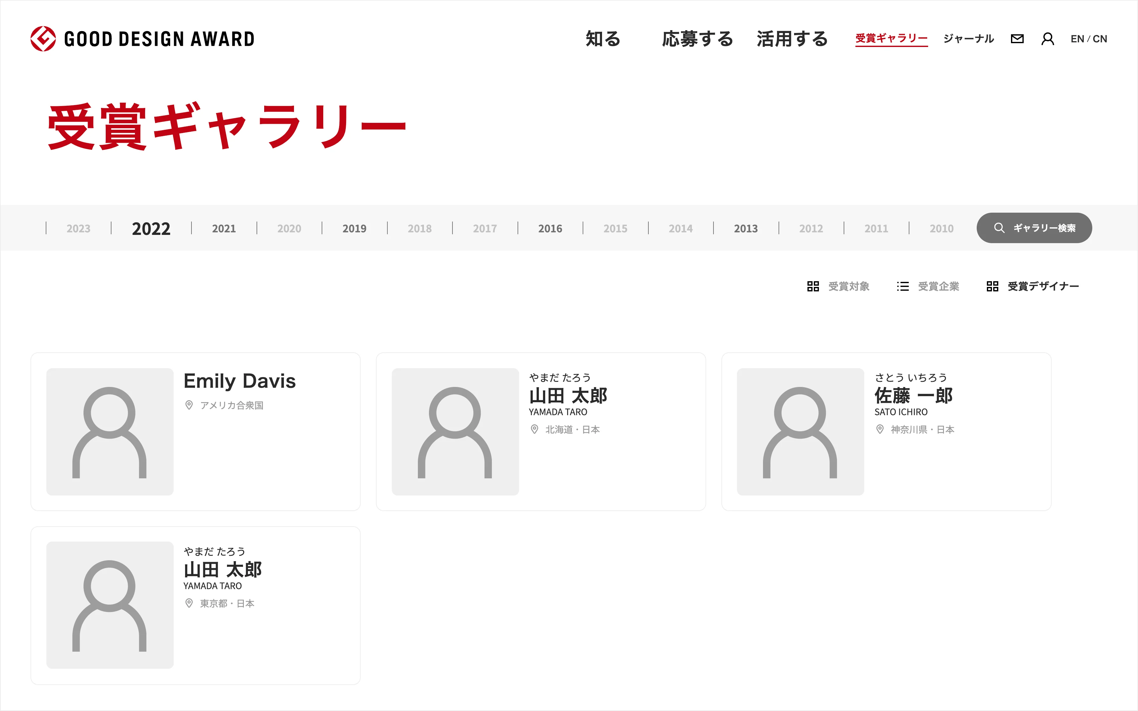1138x711 pixels.
Task: Select the 2019 year tab
Action: point(354,229)
